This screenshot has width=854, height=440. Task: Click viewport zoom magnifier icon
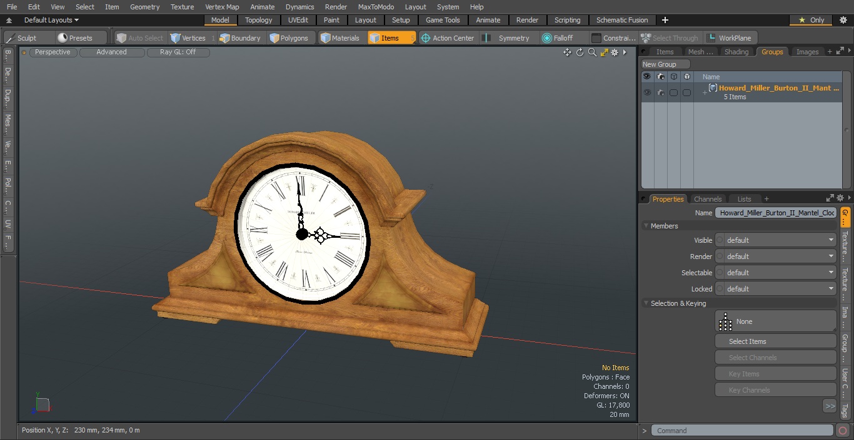pos(592,52)
